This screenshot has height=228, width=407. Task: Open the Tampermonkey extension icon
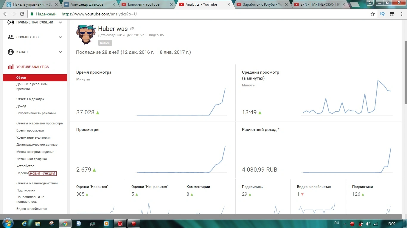point(392,14)
